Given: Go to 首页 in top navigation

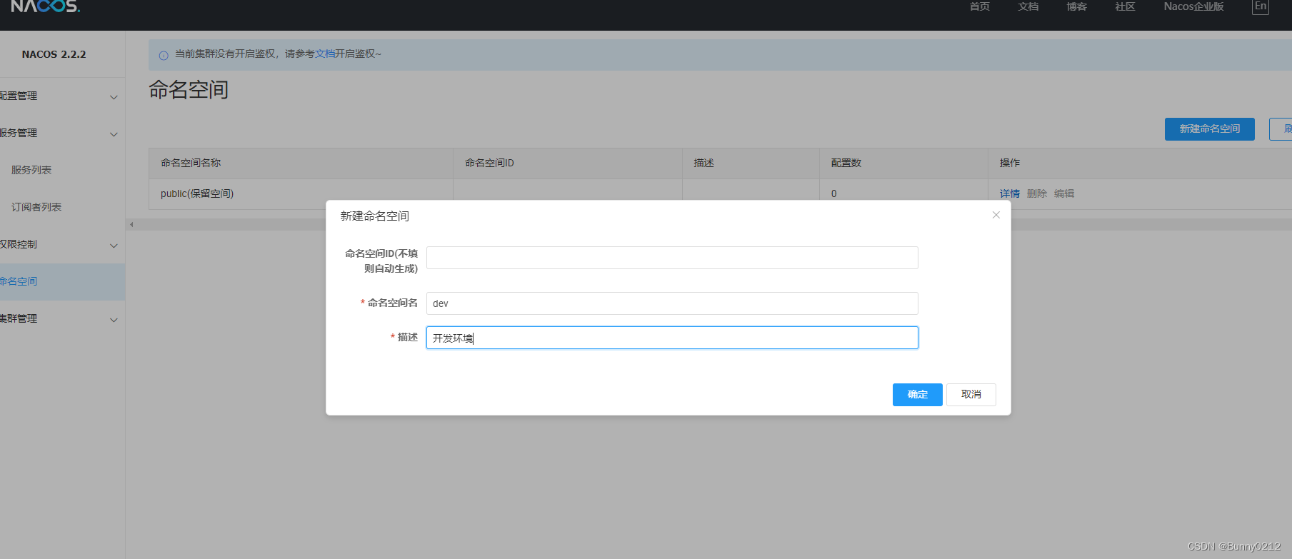Looking at the screenshot, I should pos(979,6).
